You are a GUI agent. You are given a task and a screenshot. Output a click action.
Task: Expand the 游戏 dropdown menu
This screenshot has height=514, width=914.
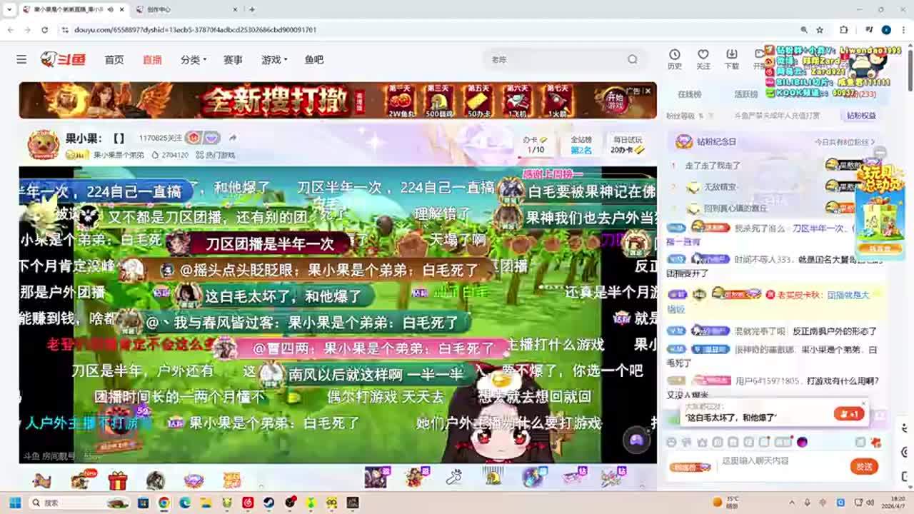pos(274,60)
